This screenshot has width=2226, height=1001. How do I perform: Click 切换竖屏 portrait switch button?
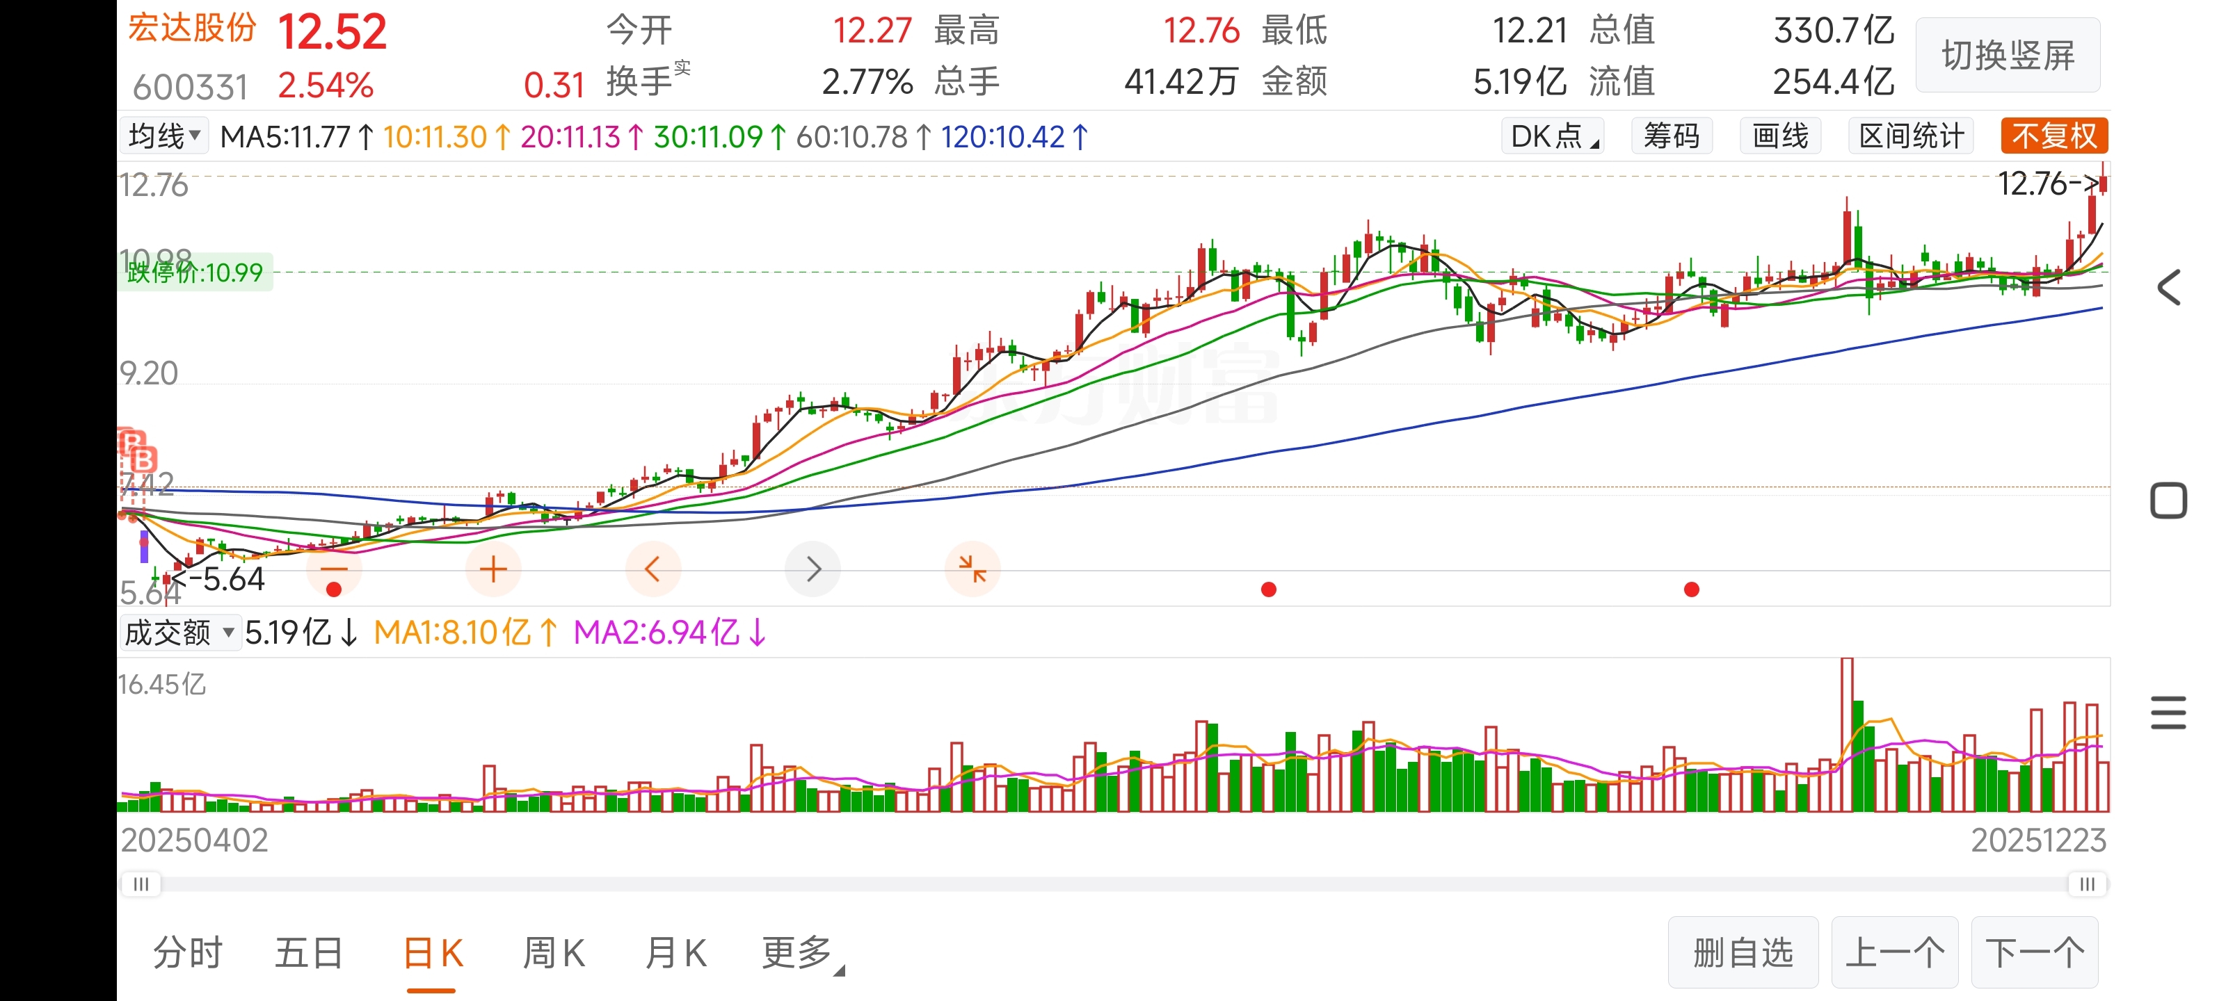click(x=2008, y=56)
